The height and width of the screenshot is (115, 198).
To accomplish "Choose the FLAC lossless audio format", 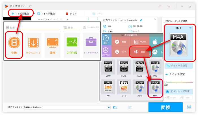I will pyautogui.click(x=124, y=67).
